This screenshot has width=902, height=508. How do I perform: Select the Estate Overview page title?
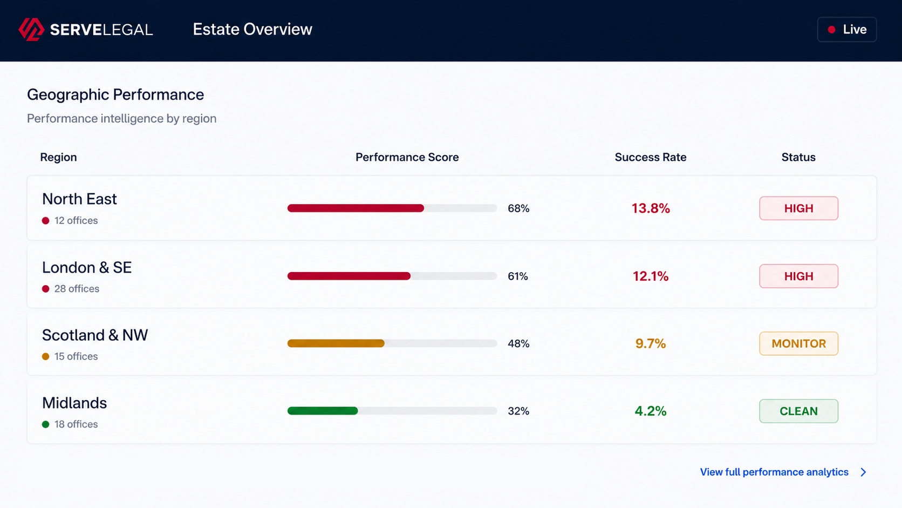coord(252,29)
